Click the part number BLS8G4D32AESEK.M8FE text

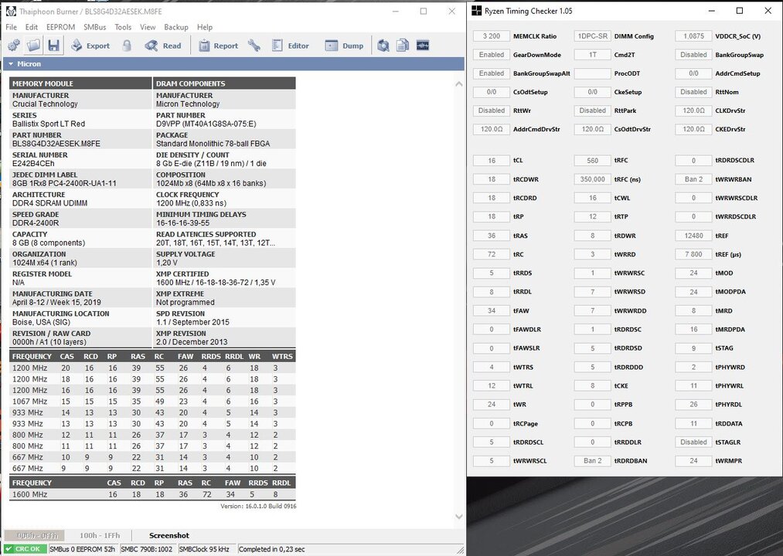[56, 144]
